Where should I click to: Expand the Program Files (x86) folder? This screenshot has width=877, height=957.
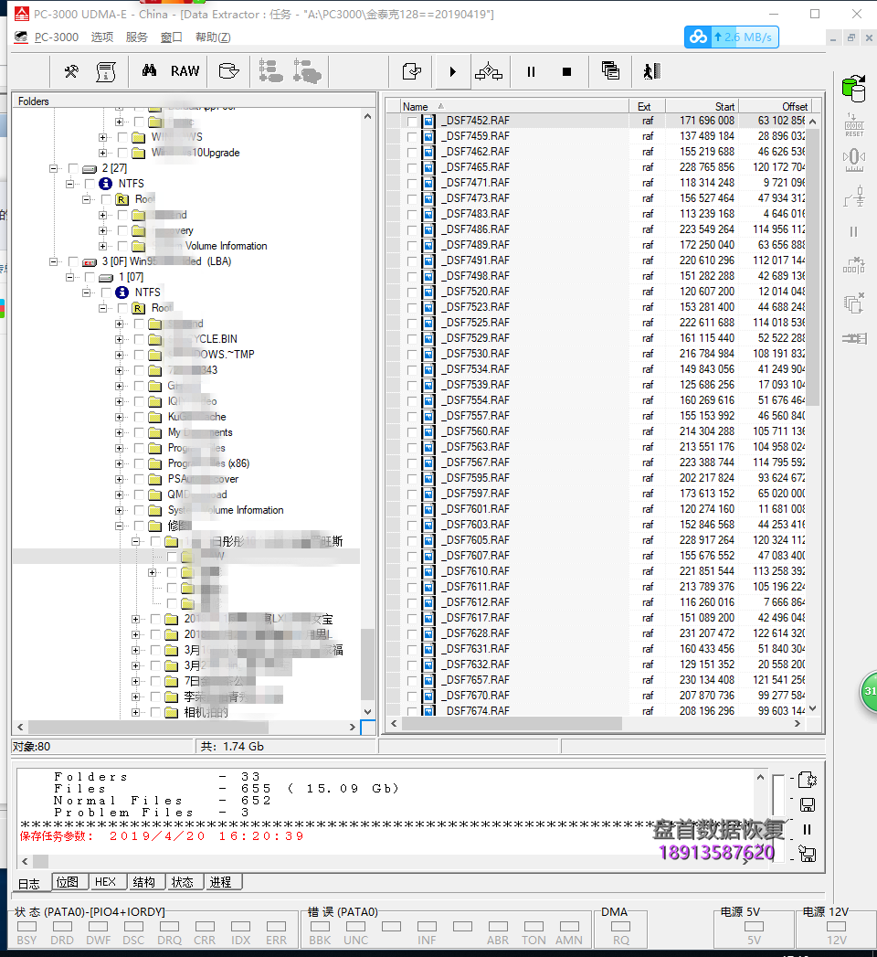click(119, 463)
